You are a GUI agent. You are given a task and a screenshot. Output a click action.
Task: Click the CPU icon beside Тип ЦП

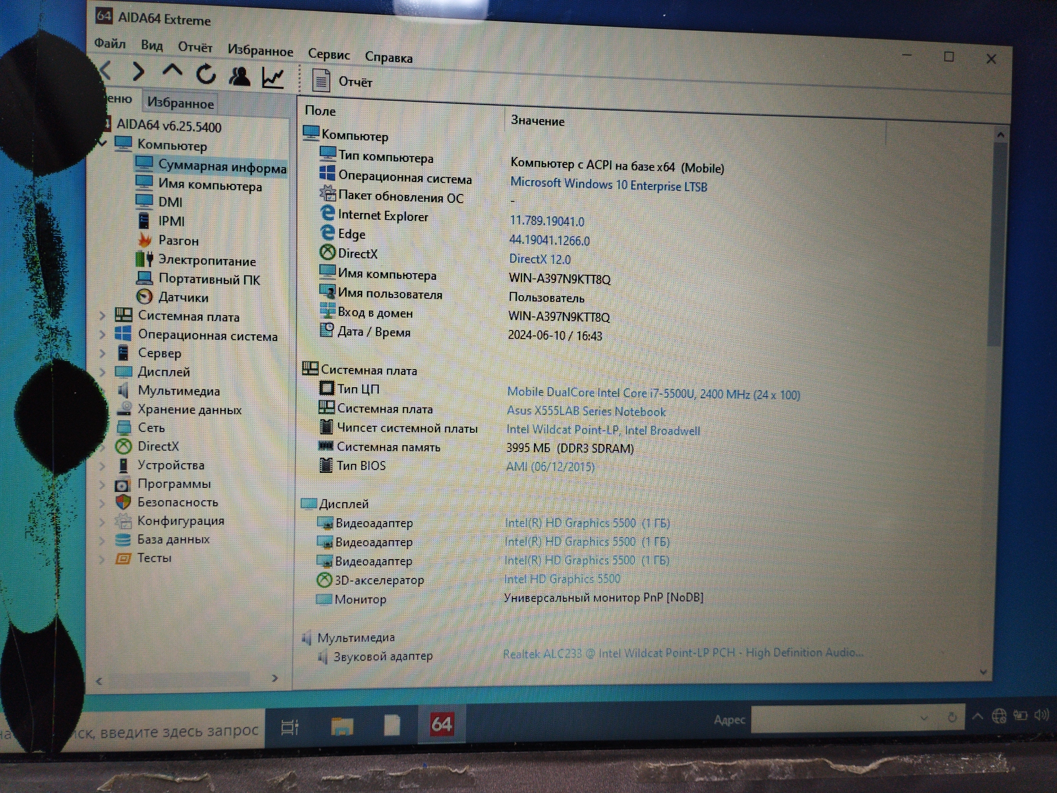point(326,388)
